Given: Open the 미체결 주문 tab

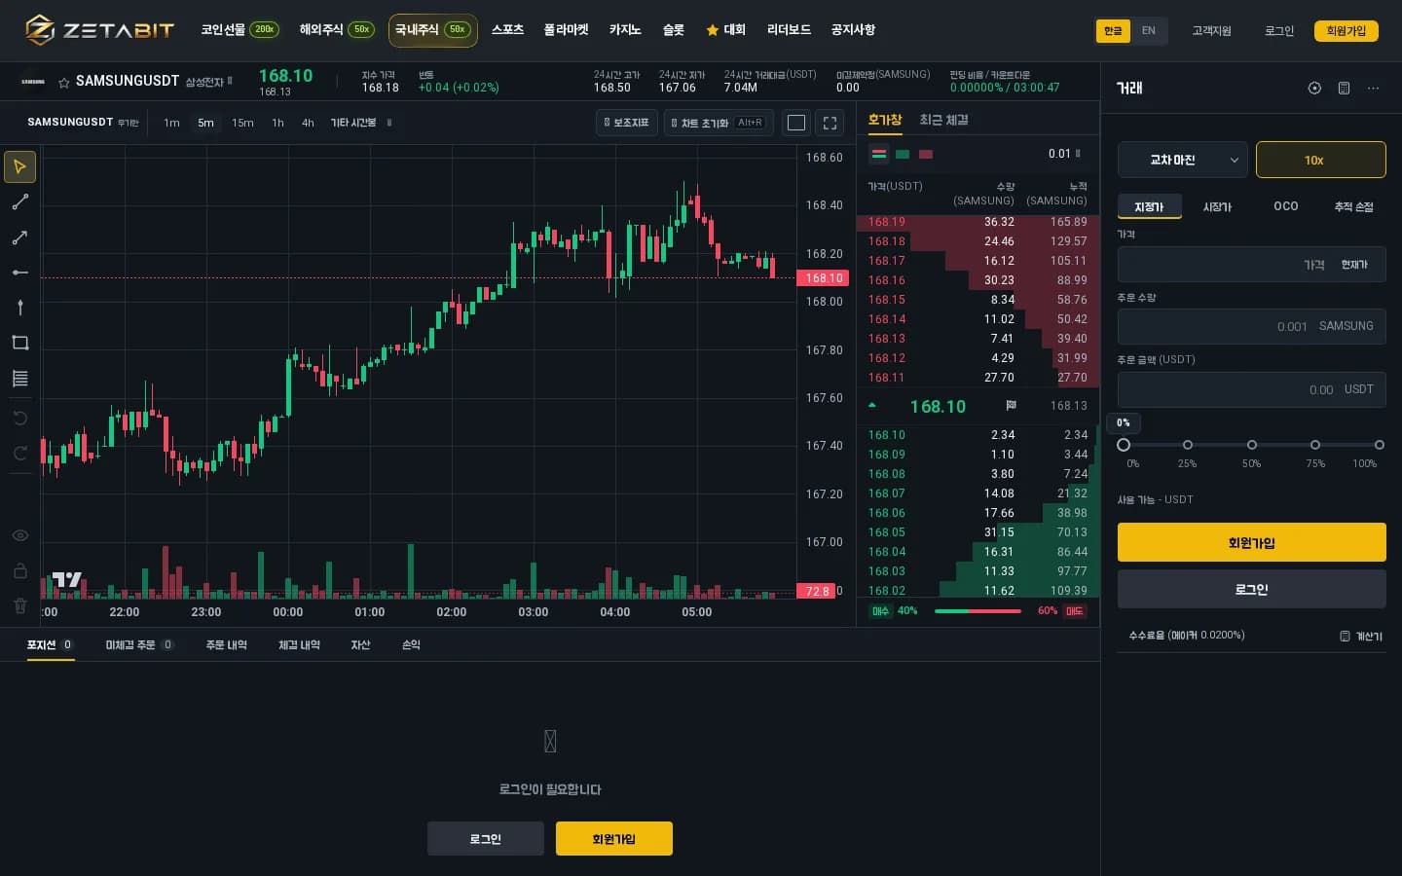Looking at the screenshot, I should tap(139, 644).
